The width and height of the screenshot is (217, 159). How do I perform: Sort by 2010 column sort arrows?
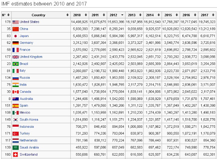coord(86,15)
